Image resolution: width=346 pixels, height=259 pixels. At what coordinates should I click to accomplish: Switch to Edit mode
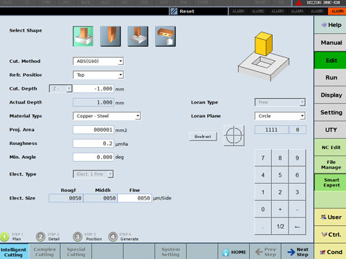[330, 60]
